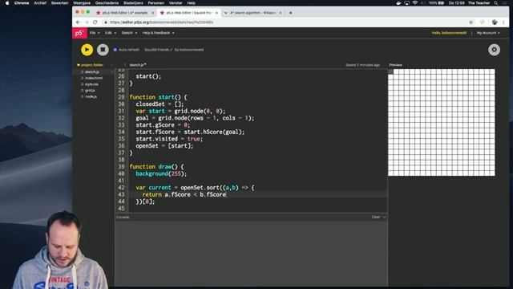Open Spotlight search in the menu bar
The image size is (513, 289).
click(x=495, y=3)
